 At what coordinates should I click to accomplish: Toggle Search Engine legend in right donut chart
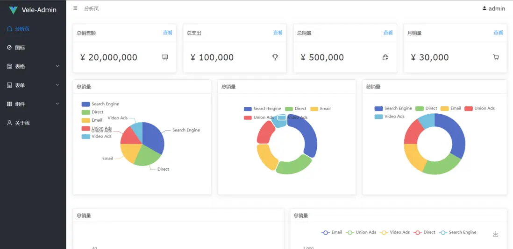coord(393,108)
